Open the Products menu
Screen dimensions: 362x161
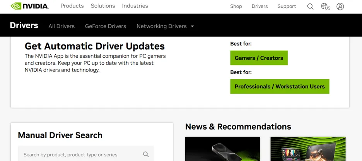pyautogui.click(x=72, y=6)
